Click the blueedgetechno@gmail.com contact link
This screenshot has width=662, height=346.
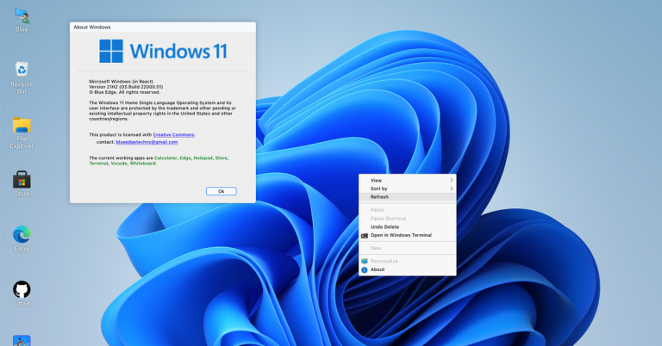coord(147,142)
